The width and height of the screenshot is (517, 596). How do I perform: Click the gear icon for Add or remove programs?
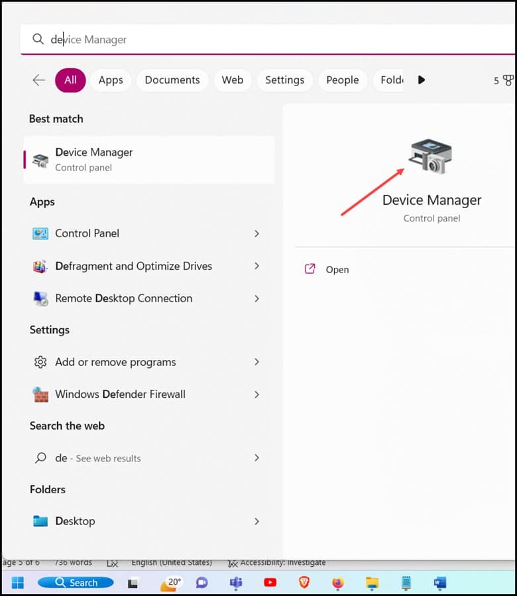[x=40, y=362]
